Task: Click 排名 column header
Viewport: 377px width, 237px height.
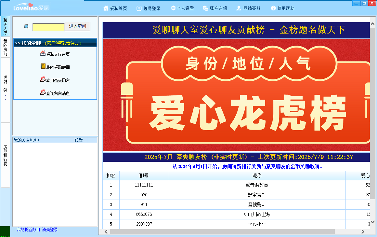Action: point(111,175)
